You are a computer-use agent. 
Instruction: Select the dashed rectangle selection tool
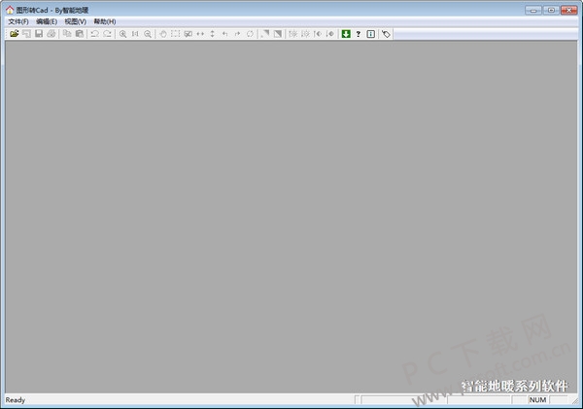(x=175, y=34)
